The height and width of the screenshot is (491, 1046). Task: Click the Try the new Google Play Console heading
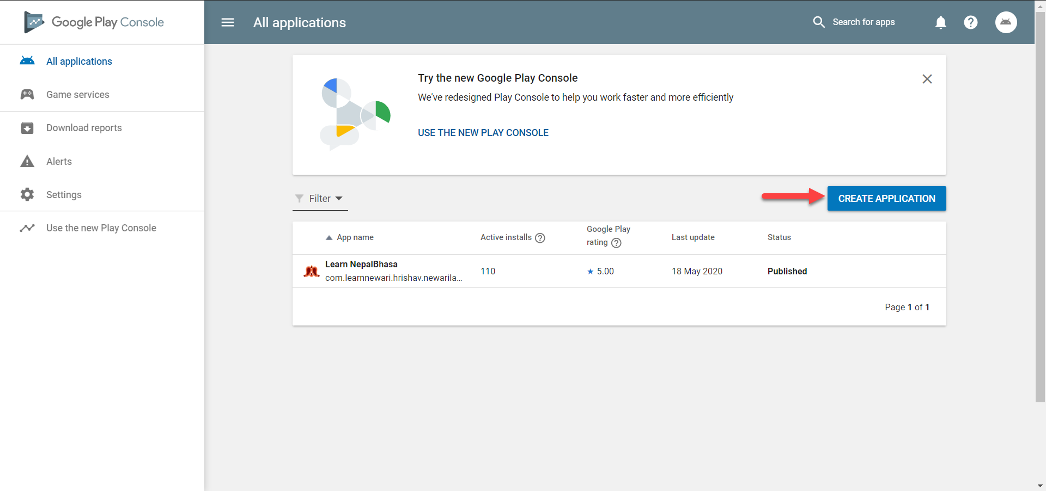click(497, 78)
